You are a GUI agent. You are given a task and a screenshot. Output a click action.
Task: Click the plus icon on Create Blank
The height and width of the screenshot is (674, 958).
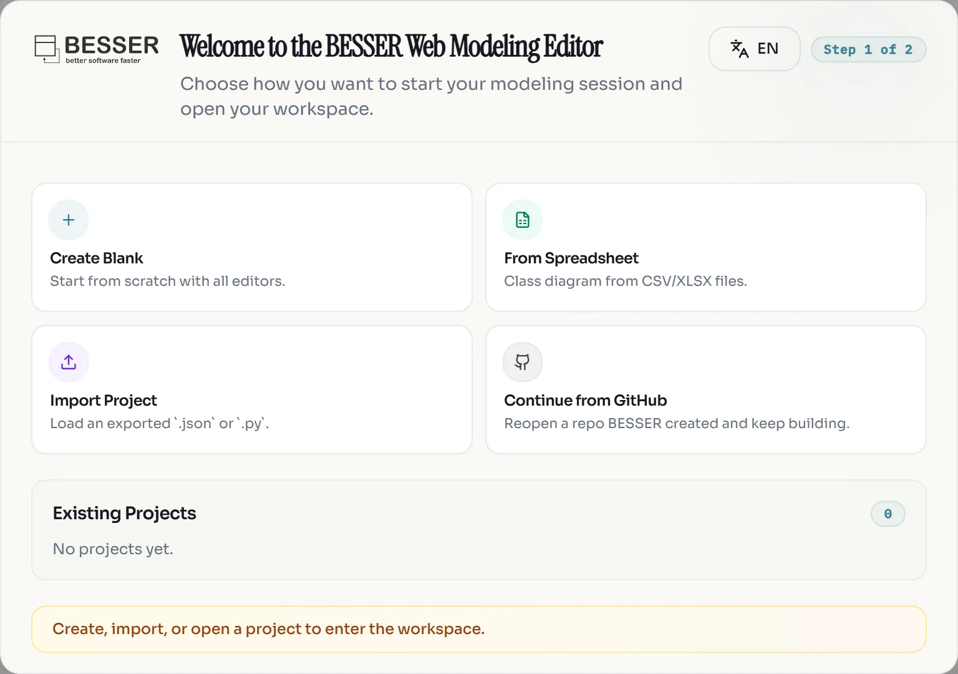[69, 220]
